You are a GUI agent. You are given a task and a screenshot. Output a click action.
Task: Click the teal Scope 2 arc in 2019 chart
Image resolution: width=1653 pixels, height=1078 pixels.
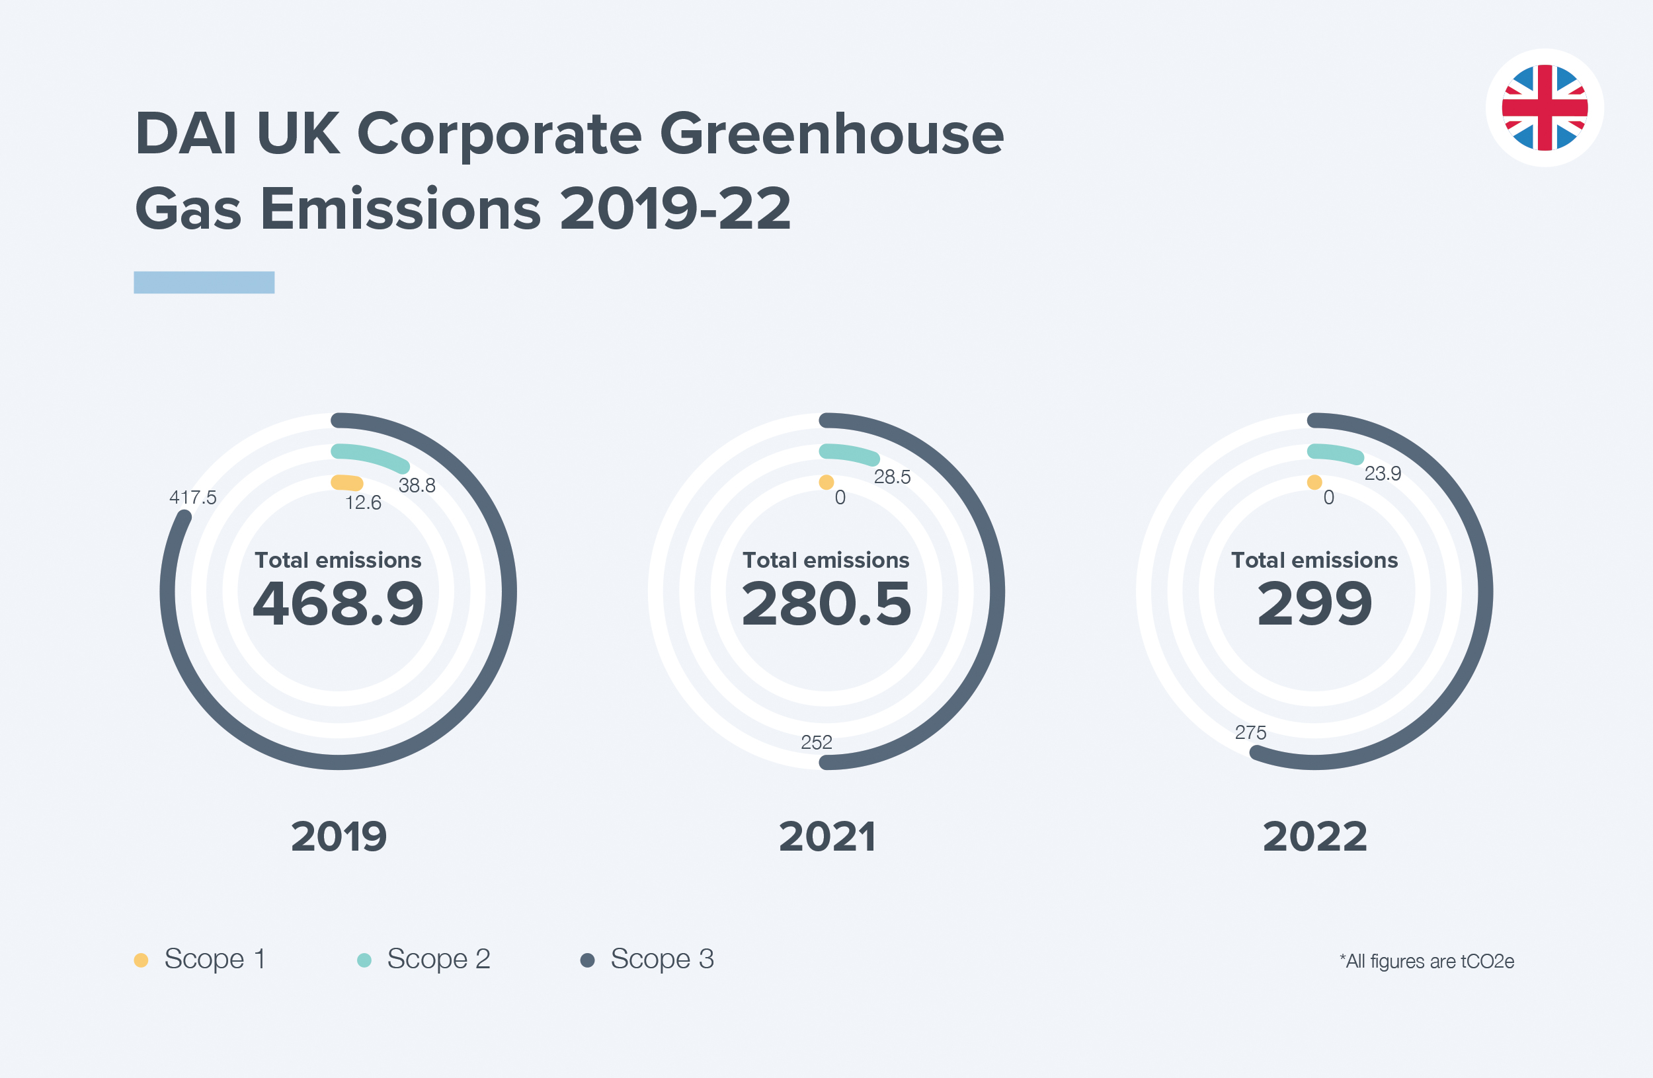(x=370, y=457)
